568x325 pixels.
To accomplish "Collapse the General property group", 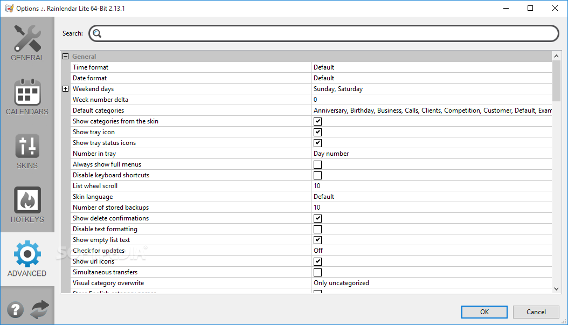I will point(65,56).
